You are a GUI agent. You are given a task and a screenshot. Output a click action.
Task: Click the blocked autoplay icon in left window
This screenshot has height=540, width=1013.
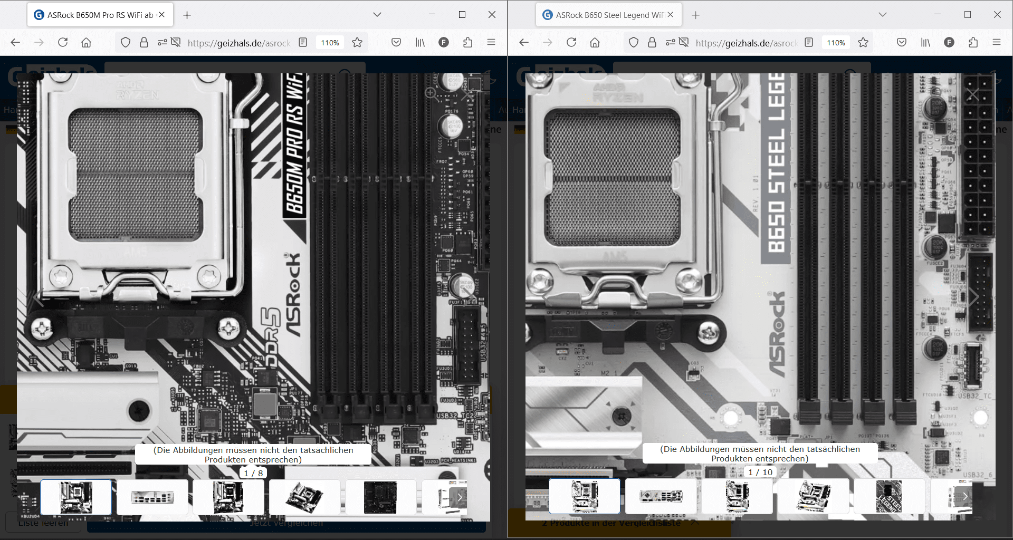176,43
